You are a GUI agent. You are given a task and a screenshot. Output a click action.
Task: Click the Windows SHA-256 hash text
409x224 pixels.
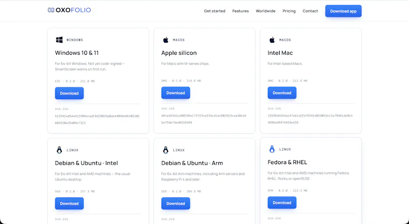97,119
